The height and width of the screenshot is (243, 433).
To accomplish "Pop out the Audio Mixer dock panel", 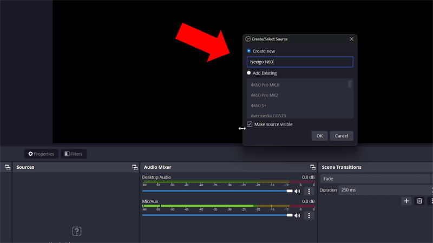I will [312, 167].
